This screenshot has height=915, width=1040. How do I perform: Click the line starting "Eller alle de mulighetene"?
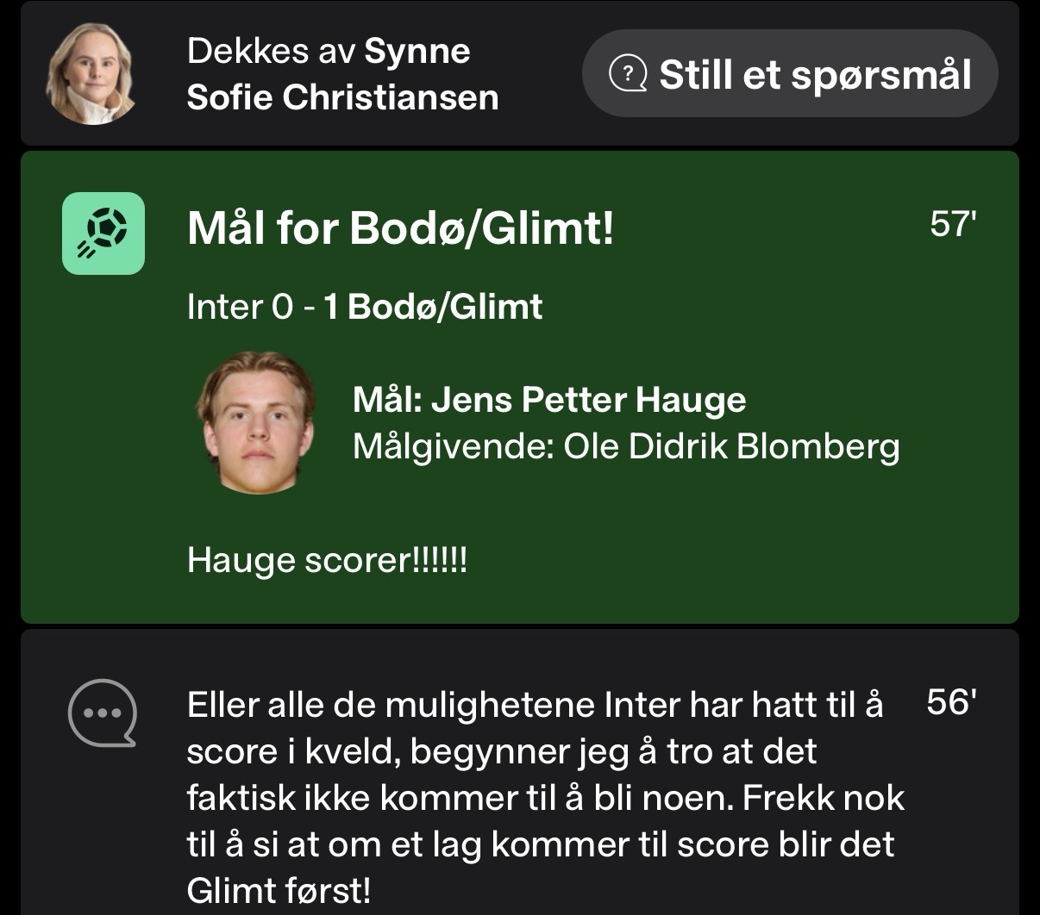(535, 705)
